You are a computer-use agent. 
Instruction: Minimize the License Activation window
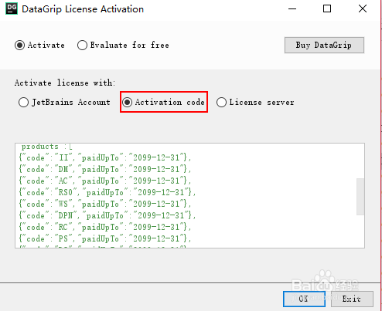point(292,8)
